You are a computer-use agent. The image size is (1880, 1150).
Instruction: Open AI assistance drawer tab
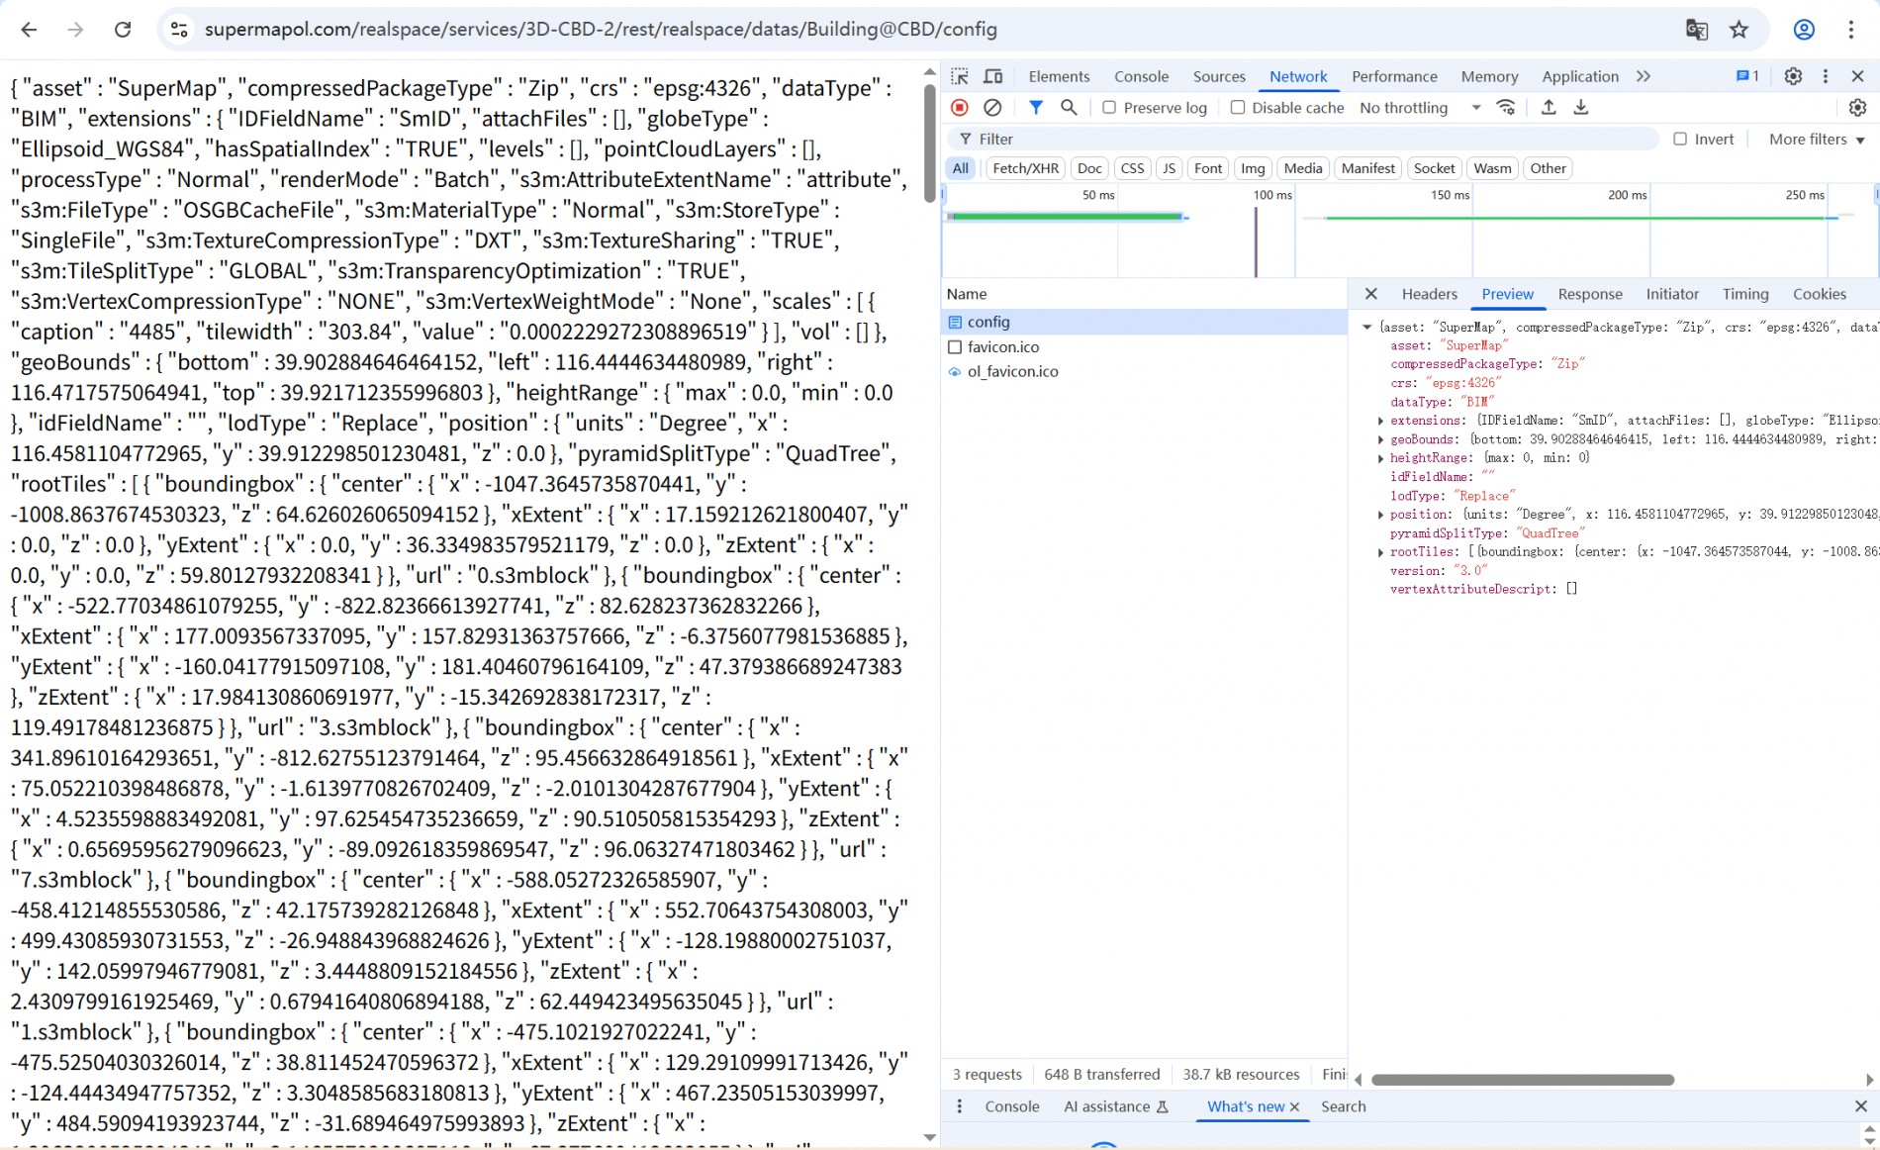(1116, 1106)
